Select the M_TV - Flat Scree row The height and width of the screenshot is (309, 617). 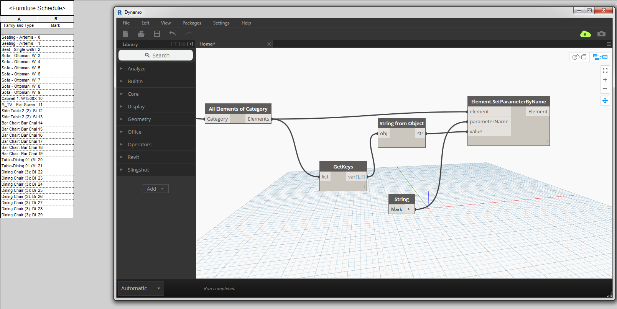(x=37, y=105)
